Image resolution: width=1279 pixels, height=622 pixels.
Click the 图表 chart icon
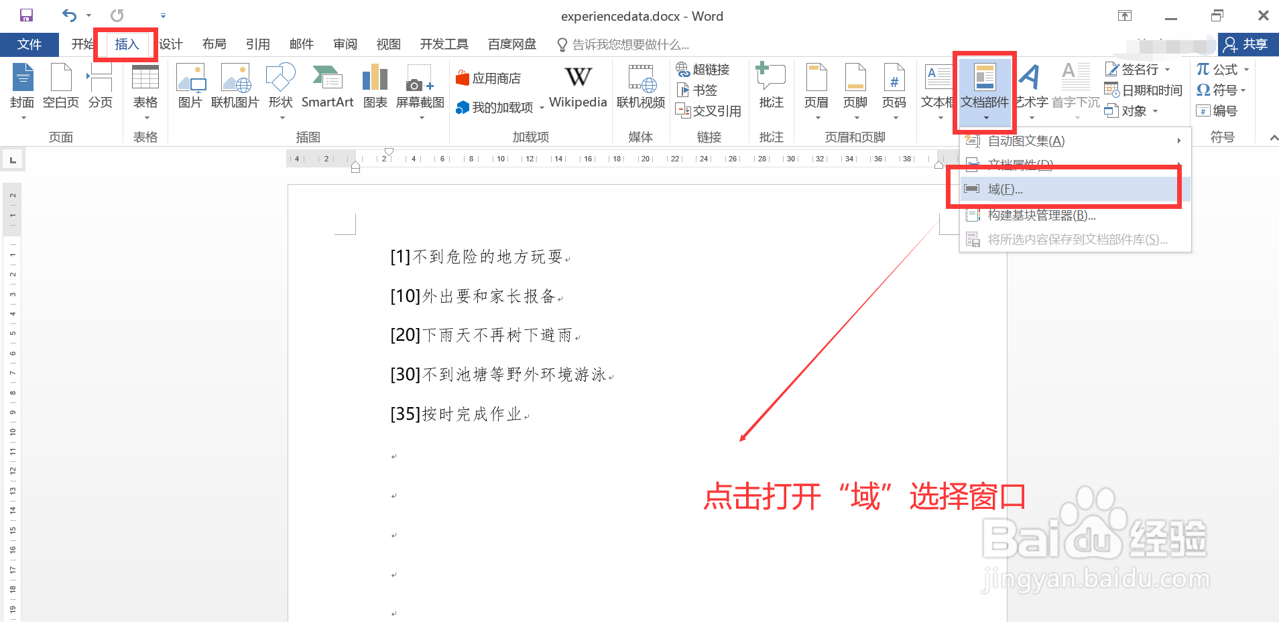pos(375,86)
